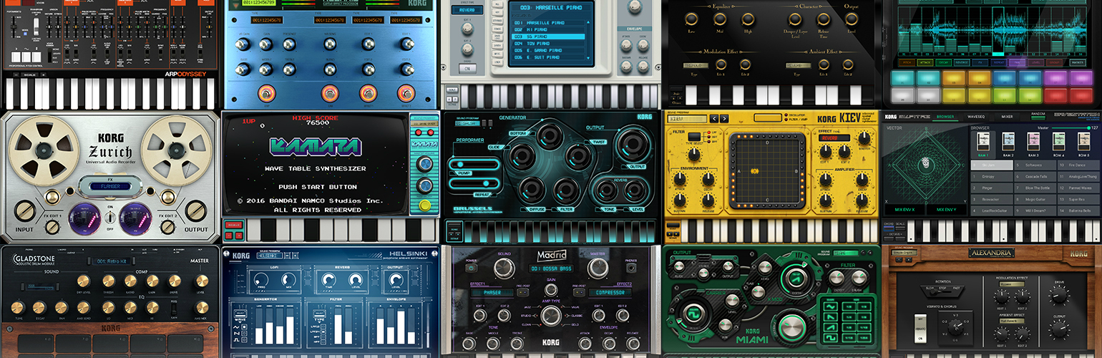The image size is (1102, 358).
Task: Turn the Helsinki output LEVEL knob
Action: [394, 281]
